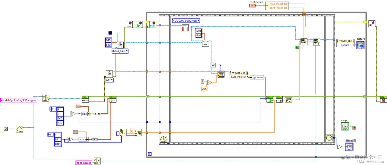Click the pointer conversion node
Viewport: 387px width, 165px height.
point(256,77)
